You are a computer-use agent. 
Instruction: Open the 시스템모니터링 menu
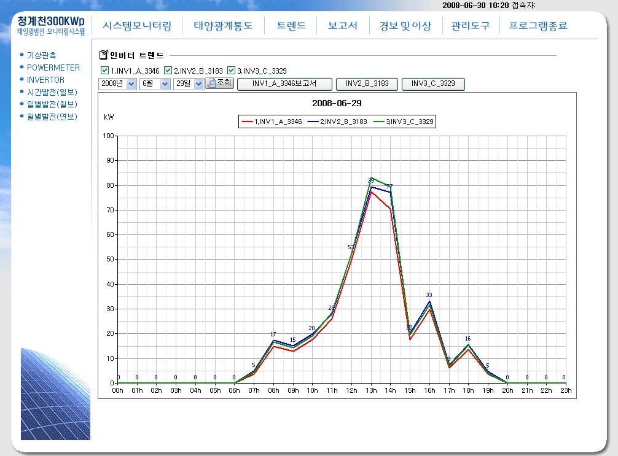click(x=137, y=26)
